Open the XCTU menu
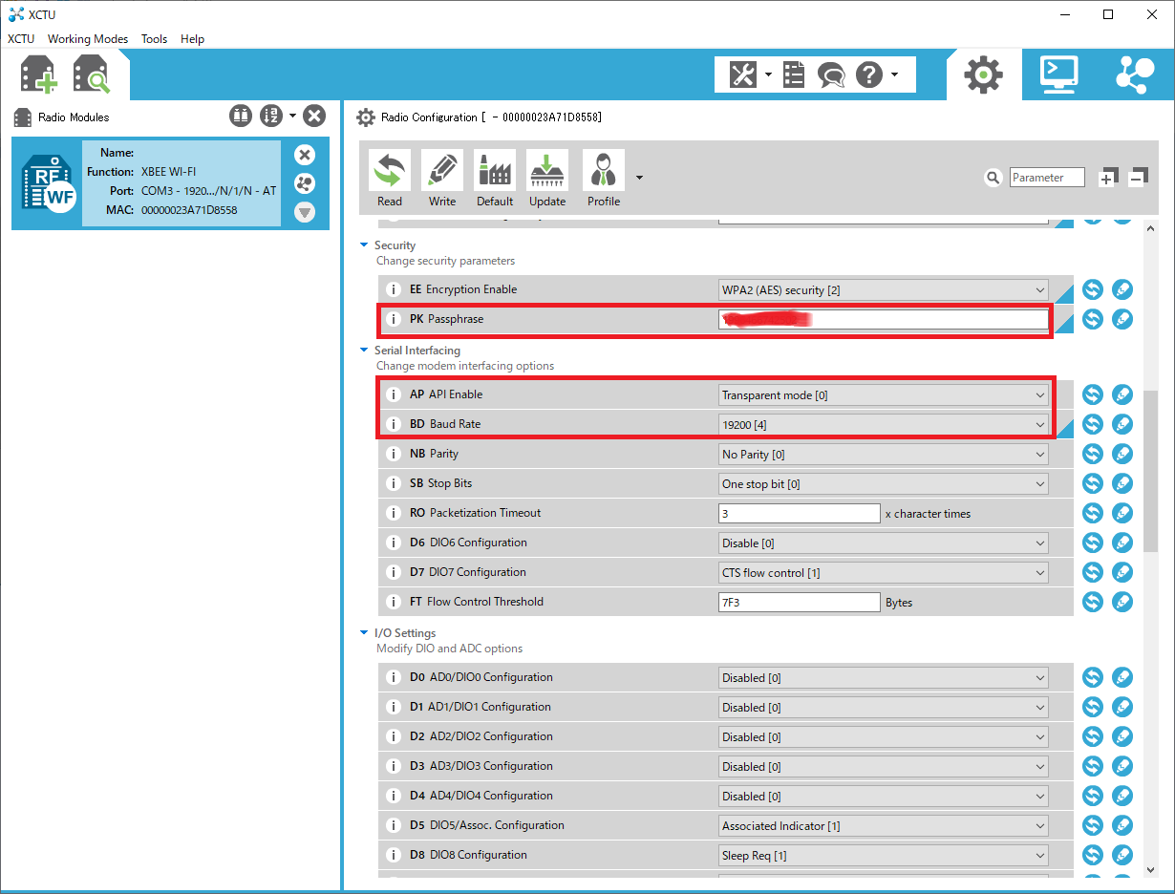This screenshot has height=894, width=1175. (21, 39)
